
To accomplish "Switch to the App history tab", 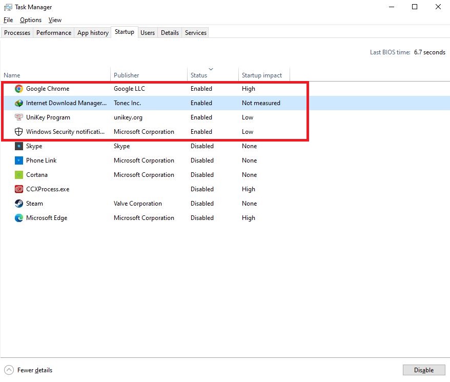I will (x=93, y=33).
